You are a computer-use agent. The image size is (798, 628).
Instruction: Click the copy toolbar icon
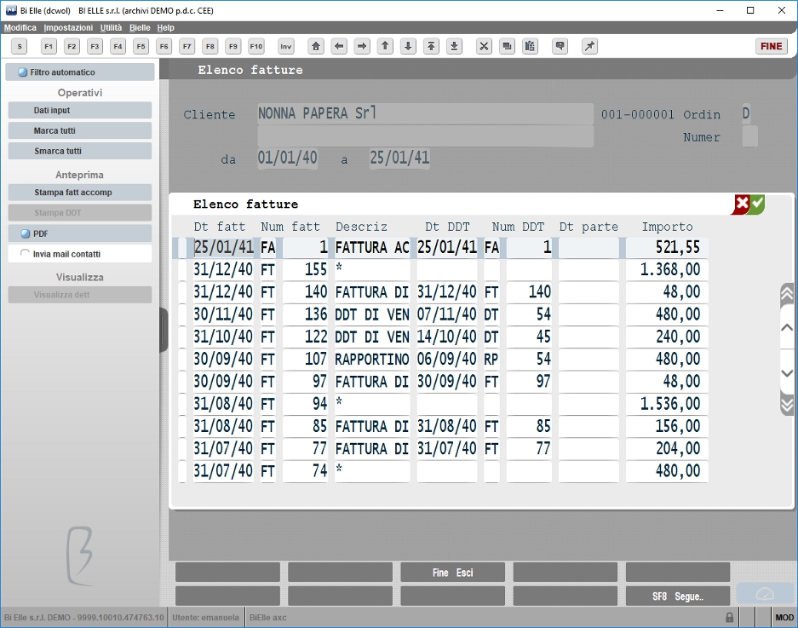(x=507, y=46)
